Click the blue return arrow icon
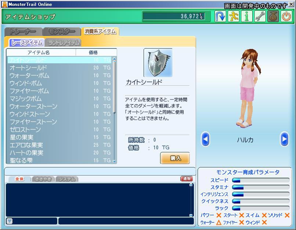The width and height of the screenshot is (296, 230). [x=220, y=16]
